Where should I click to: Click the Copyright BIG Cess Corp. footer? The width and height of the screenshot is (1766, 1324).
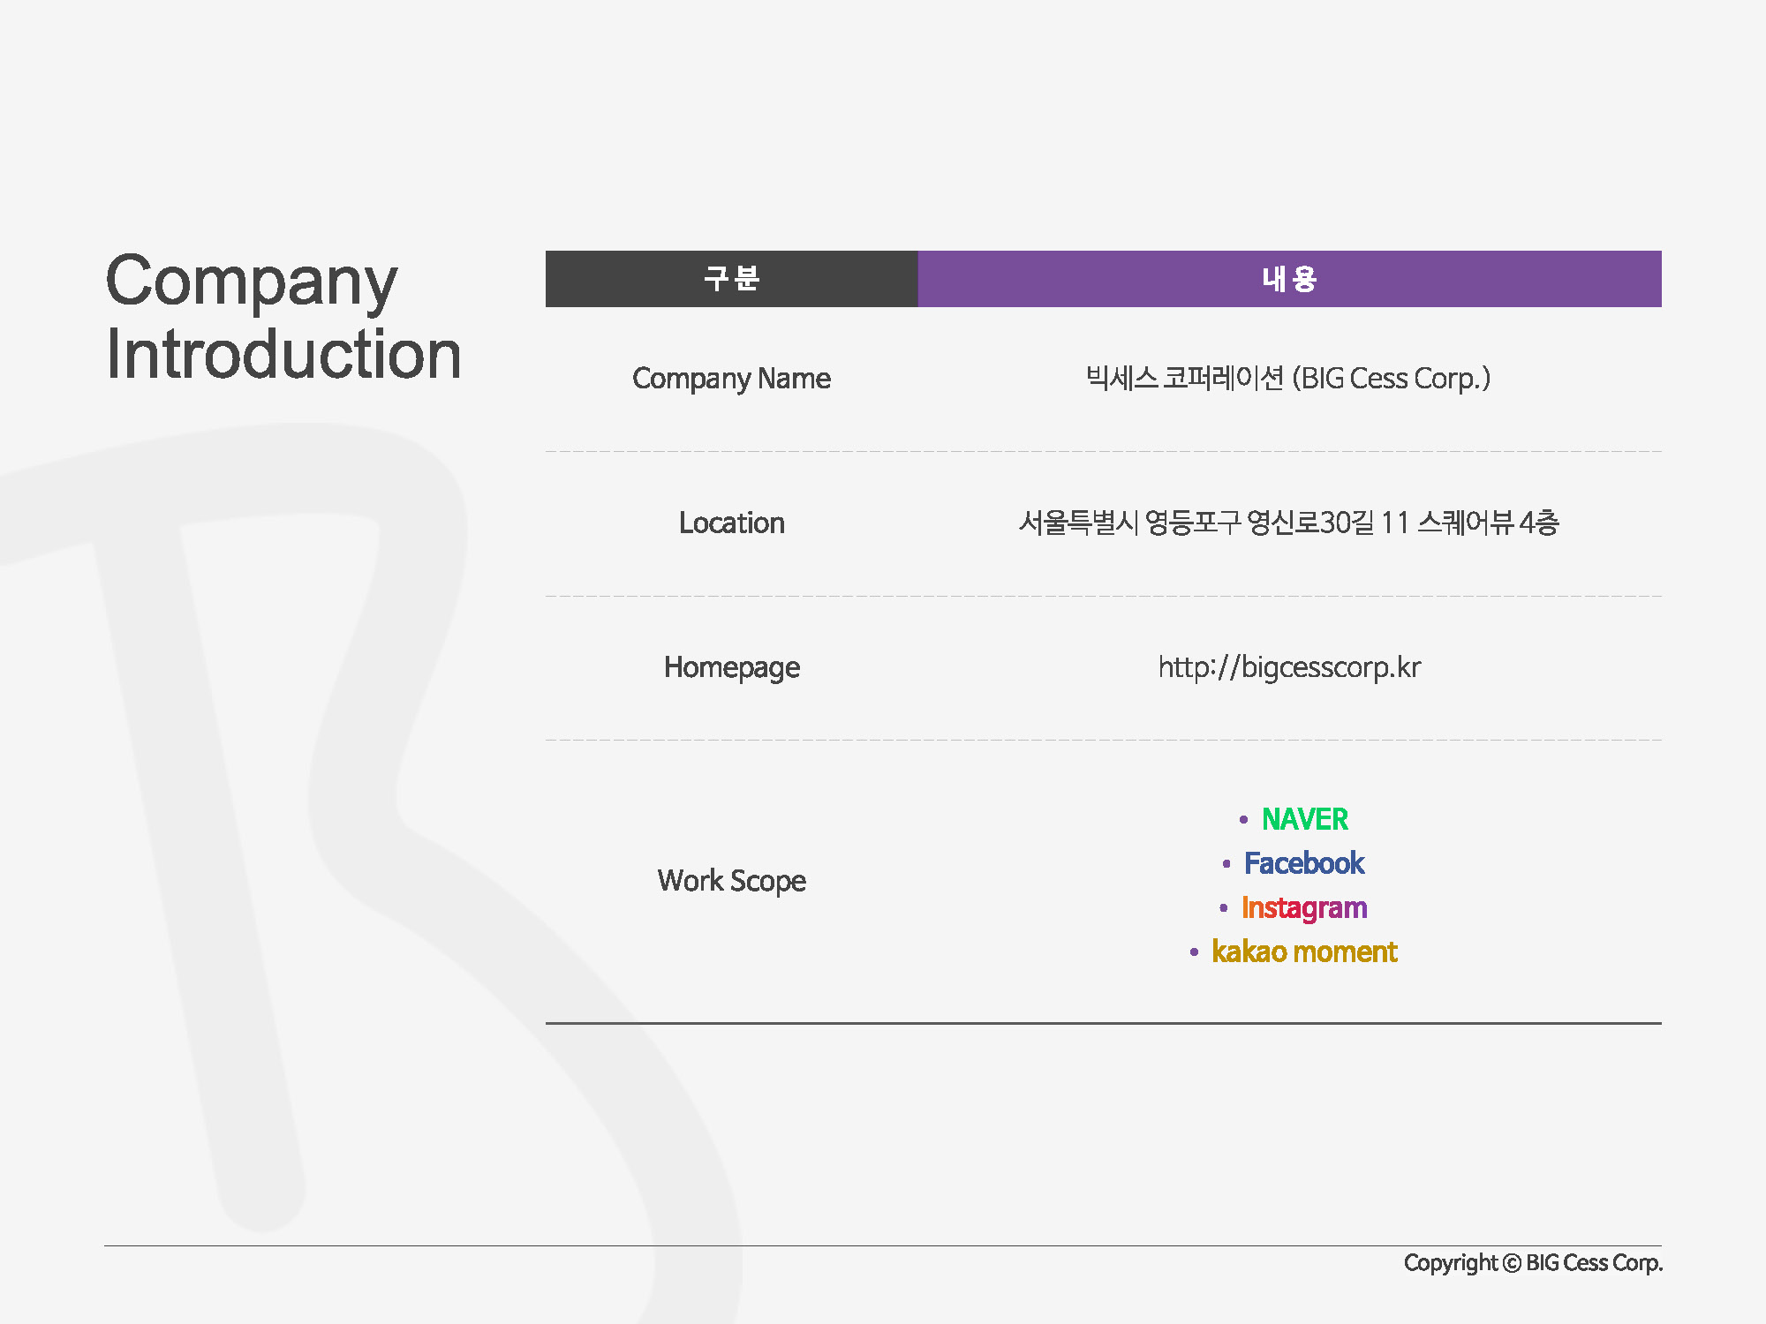tap(1533, 1263)
